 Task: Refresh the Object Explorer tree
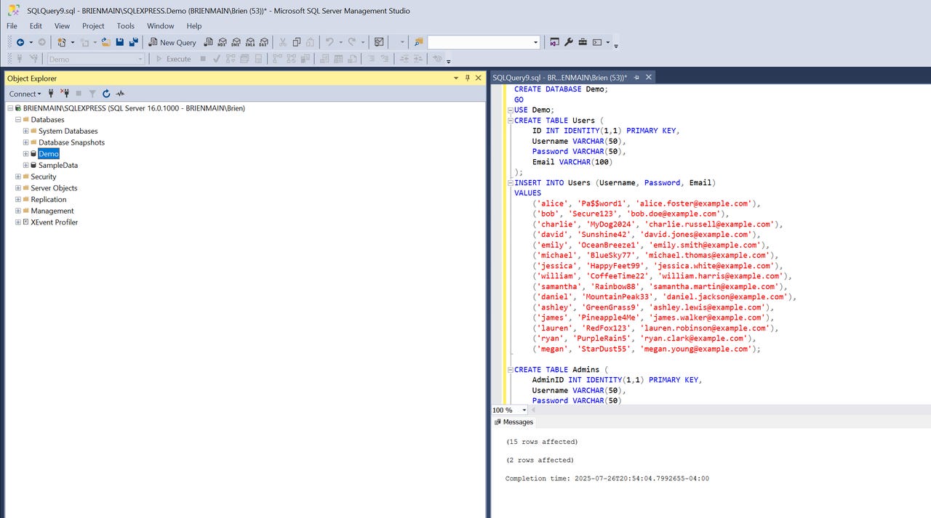click(106, 94)
